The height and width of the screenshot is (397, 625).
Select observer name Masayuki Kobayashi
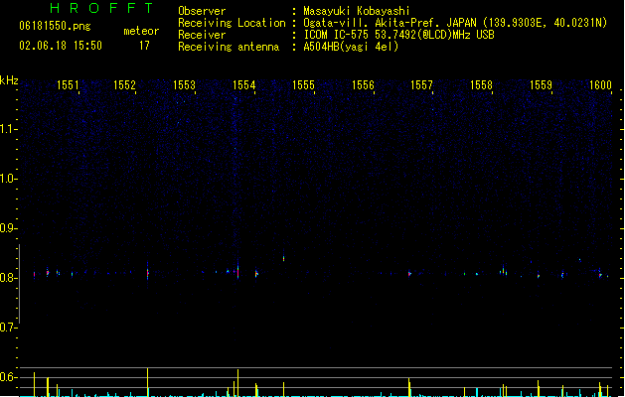pyautogui.click(x=356, y=11)
